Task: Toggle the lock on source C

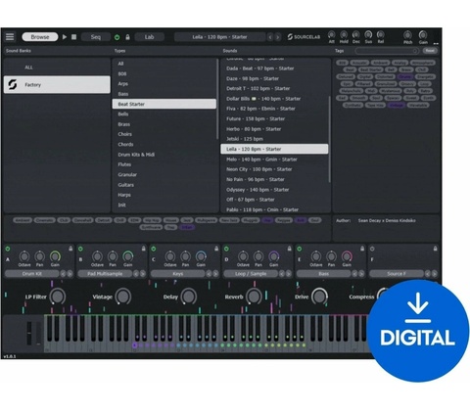Action: point(216,249)
